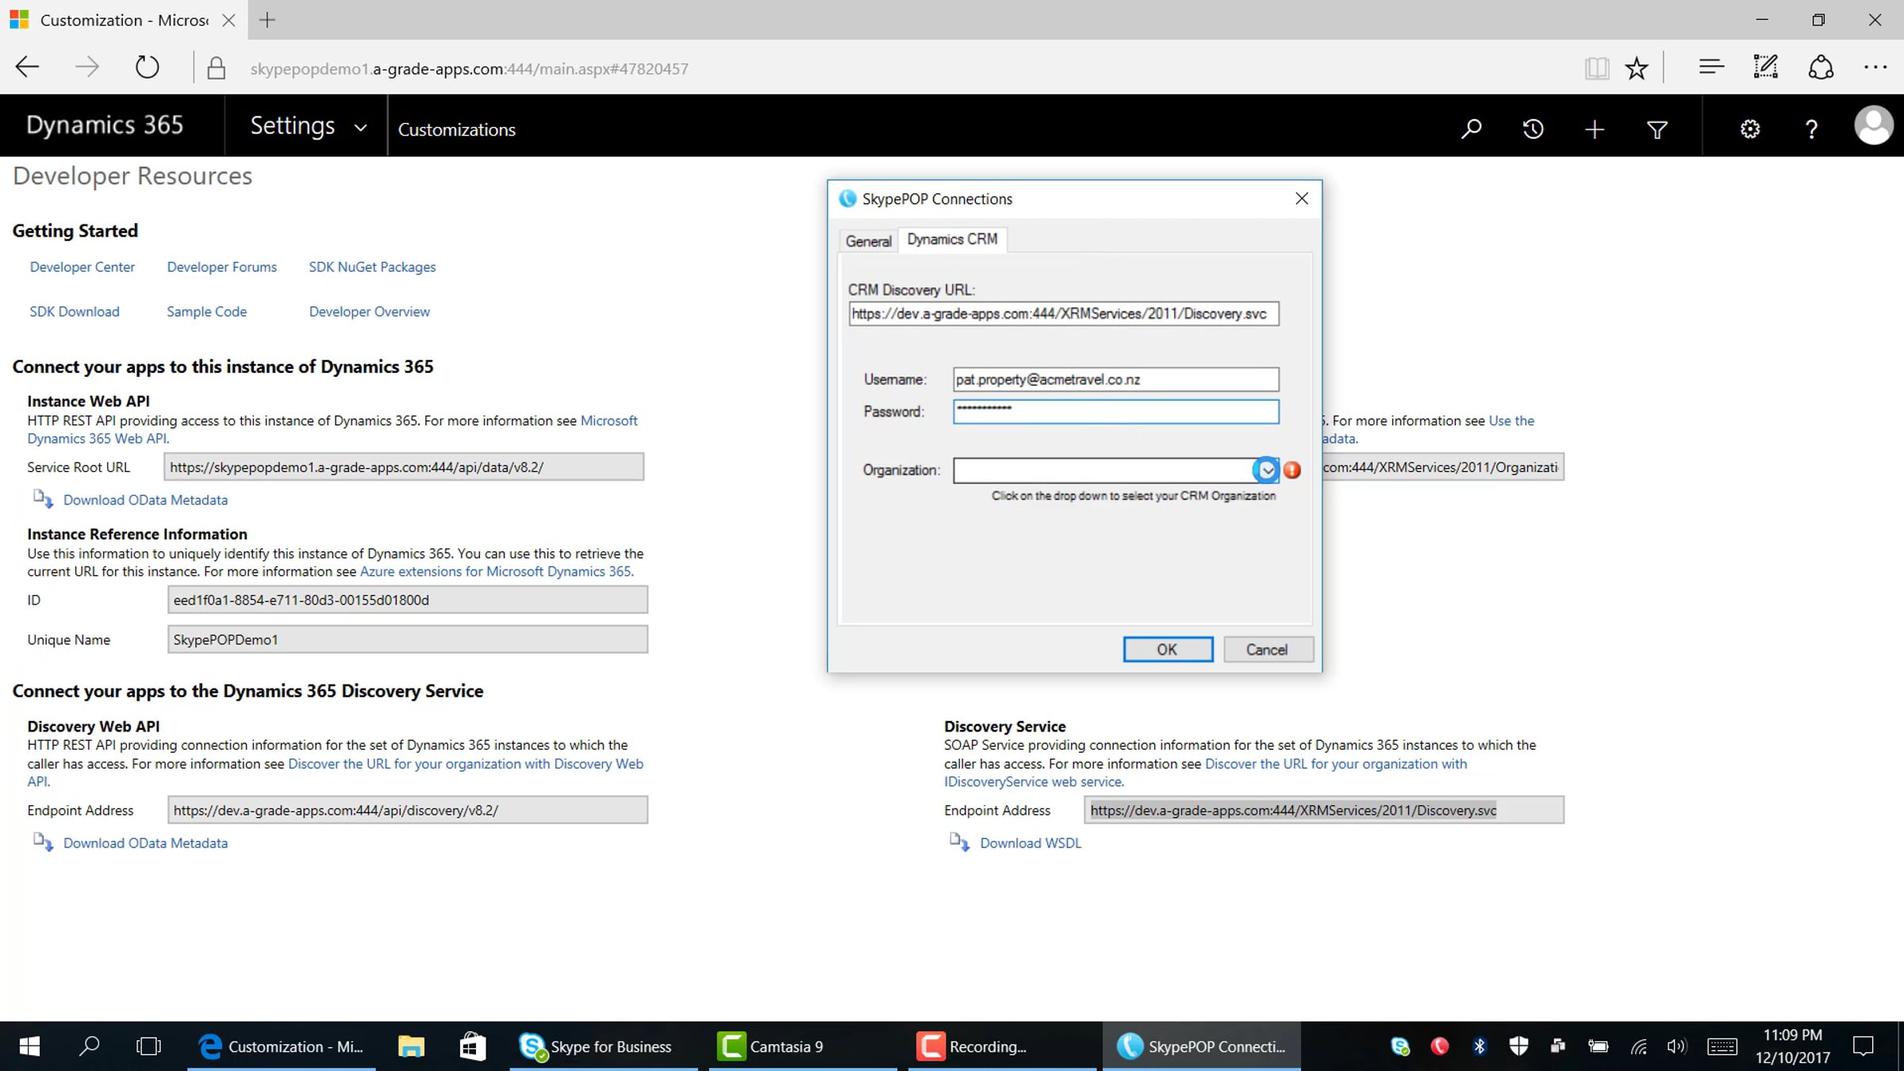Expand the Settings navigation chevron

[x=360, y=127]
